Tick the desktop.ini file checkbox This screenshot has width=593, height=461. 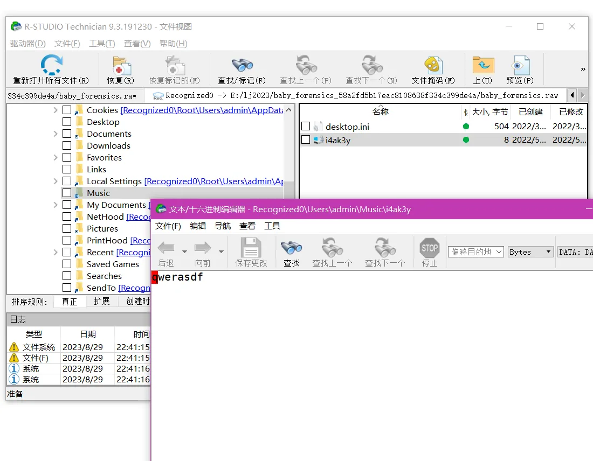point(306,127)
